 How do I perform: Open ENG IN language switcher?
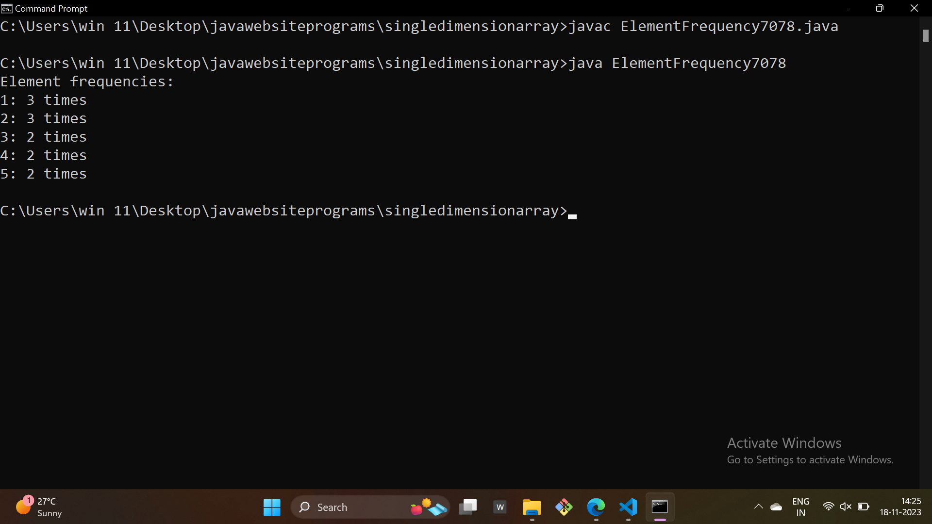coord(800,507)
